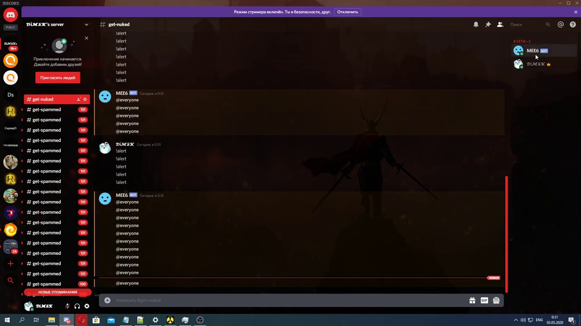The height and width of the screenshot is (326, 581).
Task: Open the get-spammed channel with 130 badge
Action: click(x=57, y=284)
